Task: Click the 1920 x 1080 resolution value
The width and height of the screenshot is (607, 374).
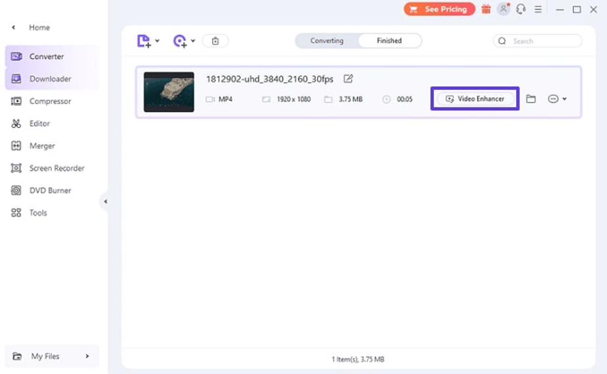Action: click(294, 99)
